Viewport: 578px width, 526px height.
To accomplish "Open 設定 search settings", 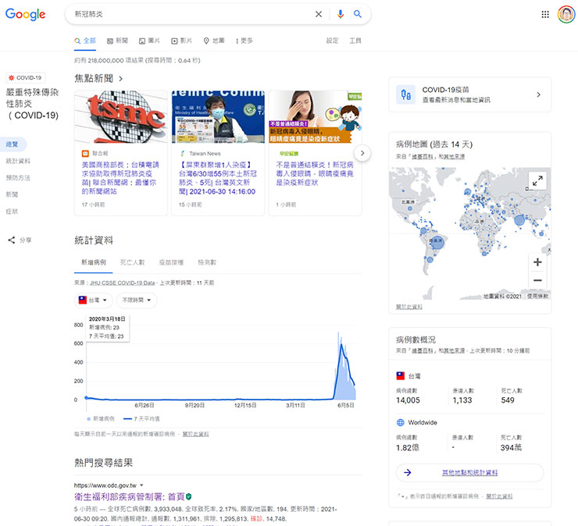I will 332,41.
